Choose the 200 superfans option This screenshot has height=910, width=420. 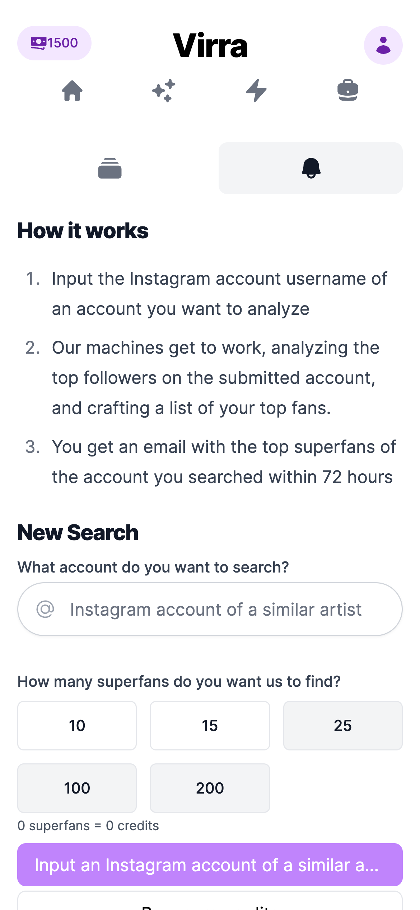pos(210,788)
